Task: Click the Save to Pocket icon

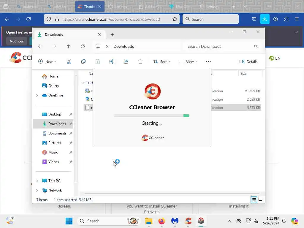Action: pos(254,19)
